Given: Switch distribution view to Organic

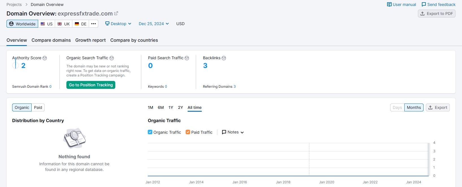Looking at the screenshot, I should tap(22, 107).
